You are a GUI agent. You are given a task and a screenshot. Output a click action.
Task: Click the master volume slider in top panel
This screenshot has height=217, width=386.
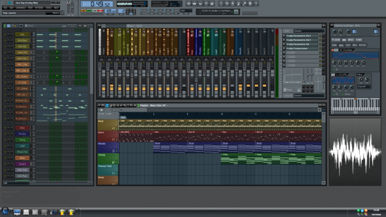(69, 8)
